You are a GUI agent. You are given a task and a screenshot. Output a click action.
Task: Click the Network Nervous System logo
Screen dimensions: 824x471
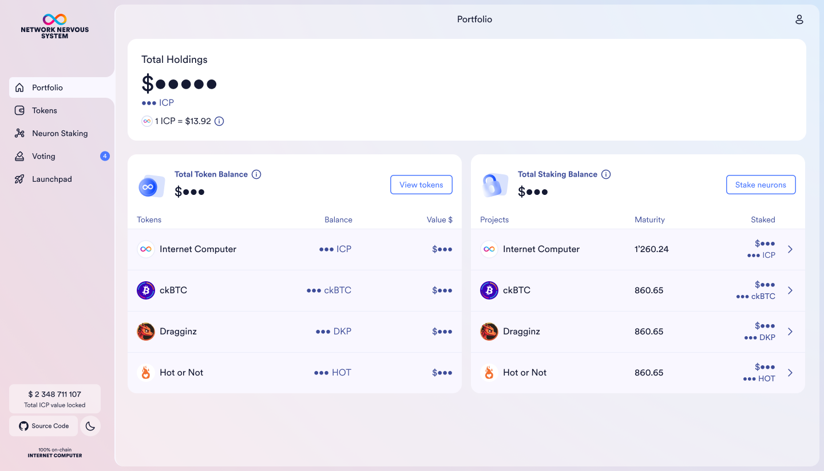55,26
